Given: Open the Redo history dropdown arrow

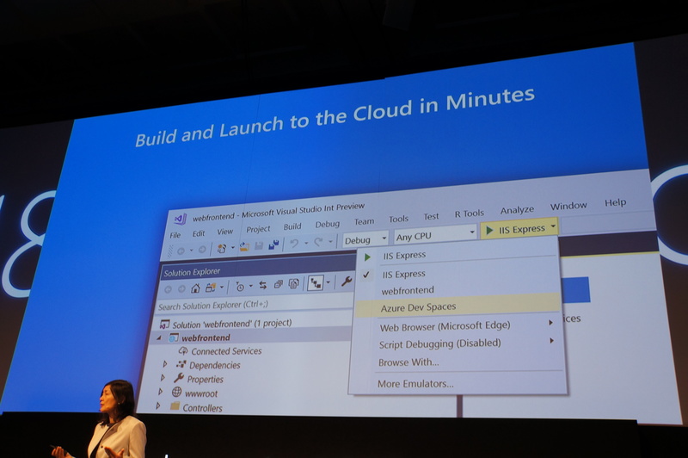Looking at the screenshot, I should coord(330,242).
